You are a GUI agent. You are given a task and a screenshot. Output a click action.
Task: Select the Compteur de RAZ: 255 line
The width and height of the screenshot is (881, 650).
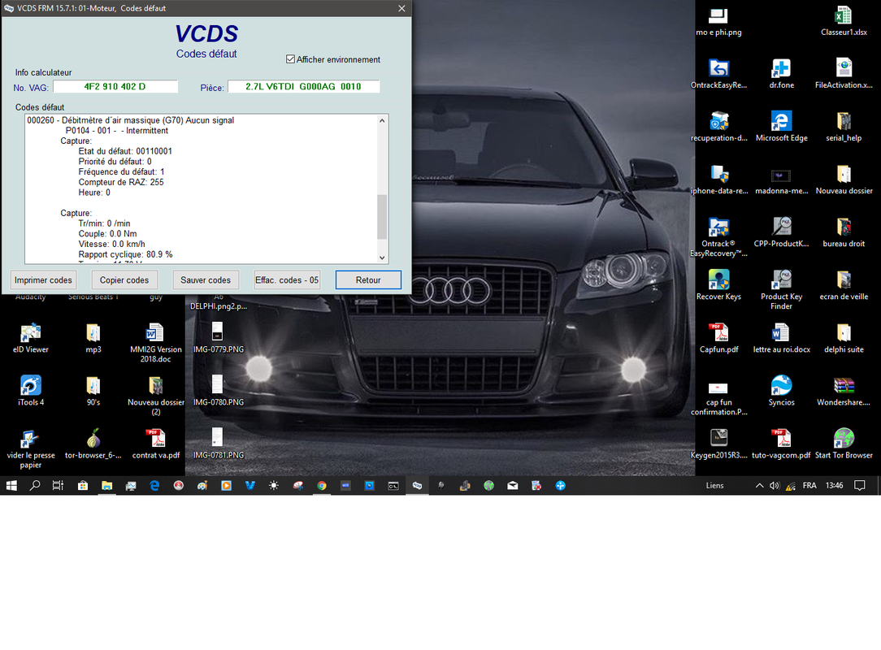(121, 182)
